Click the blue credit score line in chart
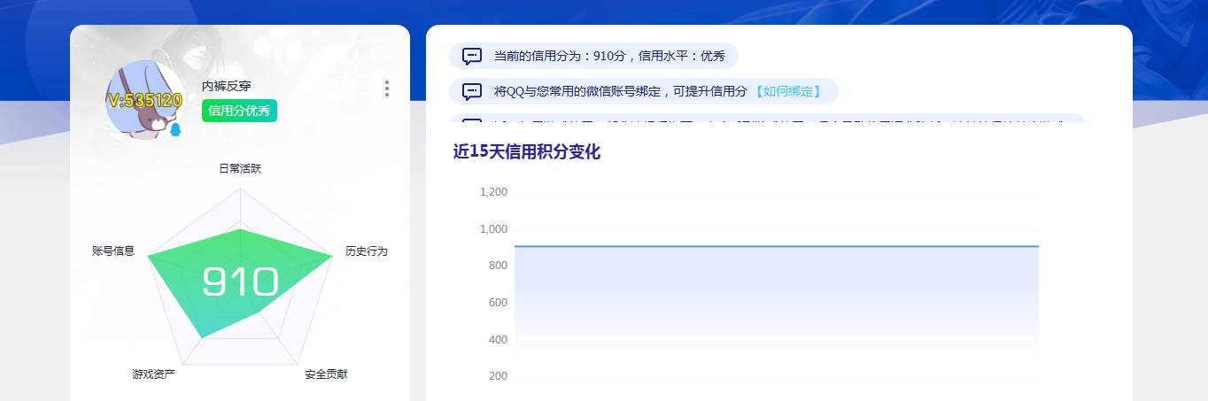1208x401 pixels. coord(776,246)
